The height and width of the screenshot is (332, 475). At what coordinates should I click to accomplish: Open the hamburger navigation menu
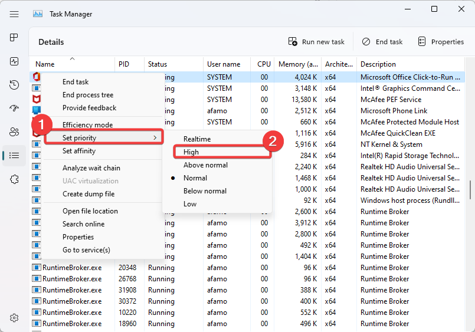click(x=14, y=14)
